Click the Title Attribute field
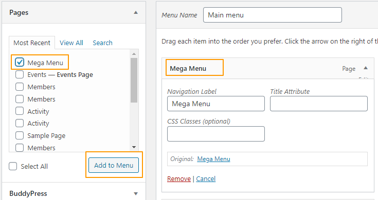 (x=319, y=104)
